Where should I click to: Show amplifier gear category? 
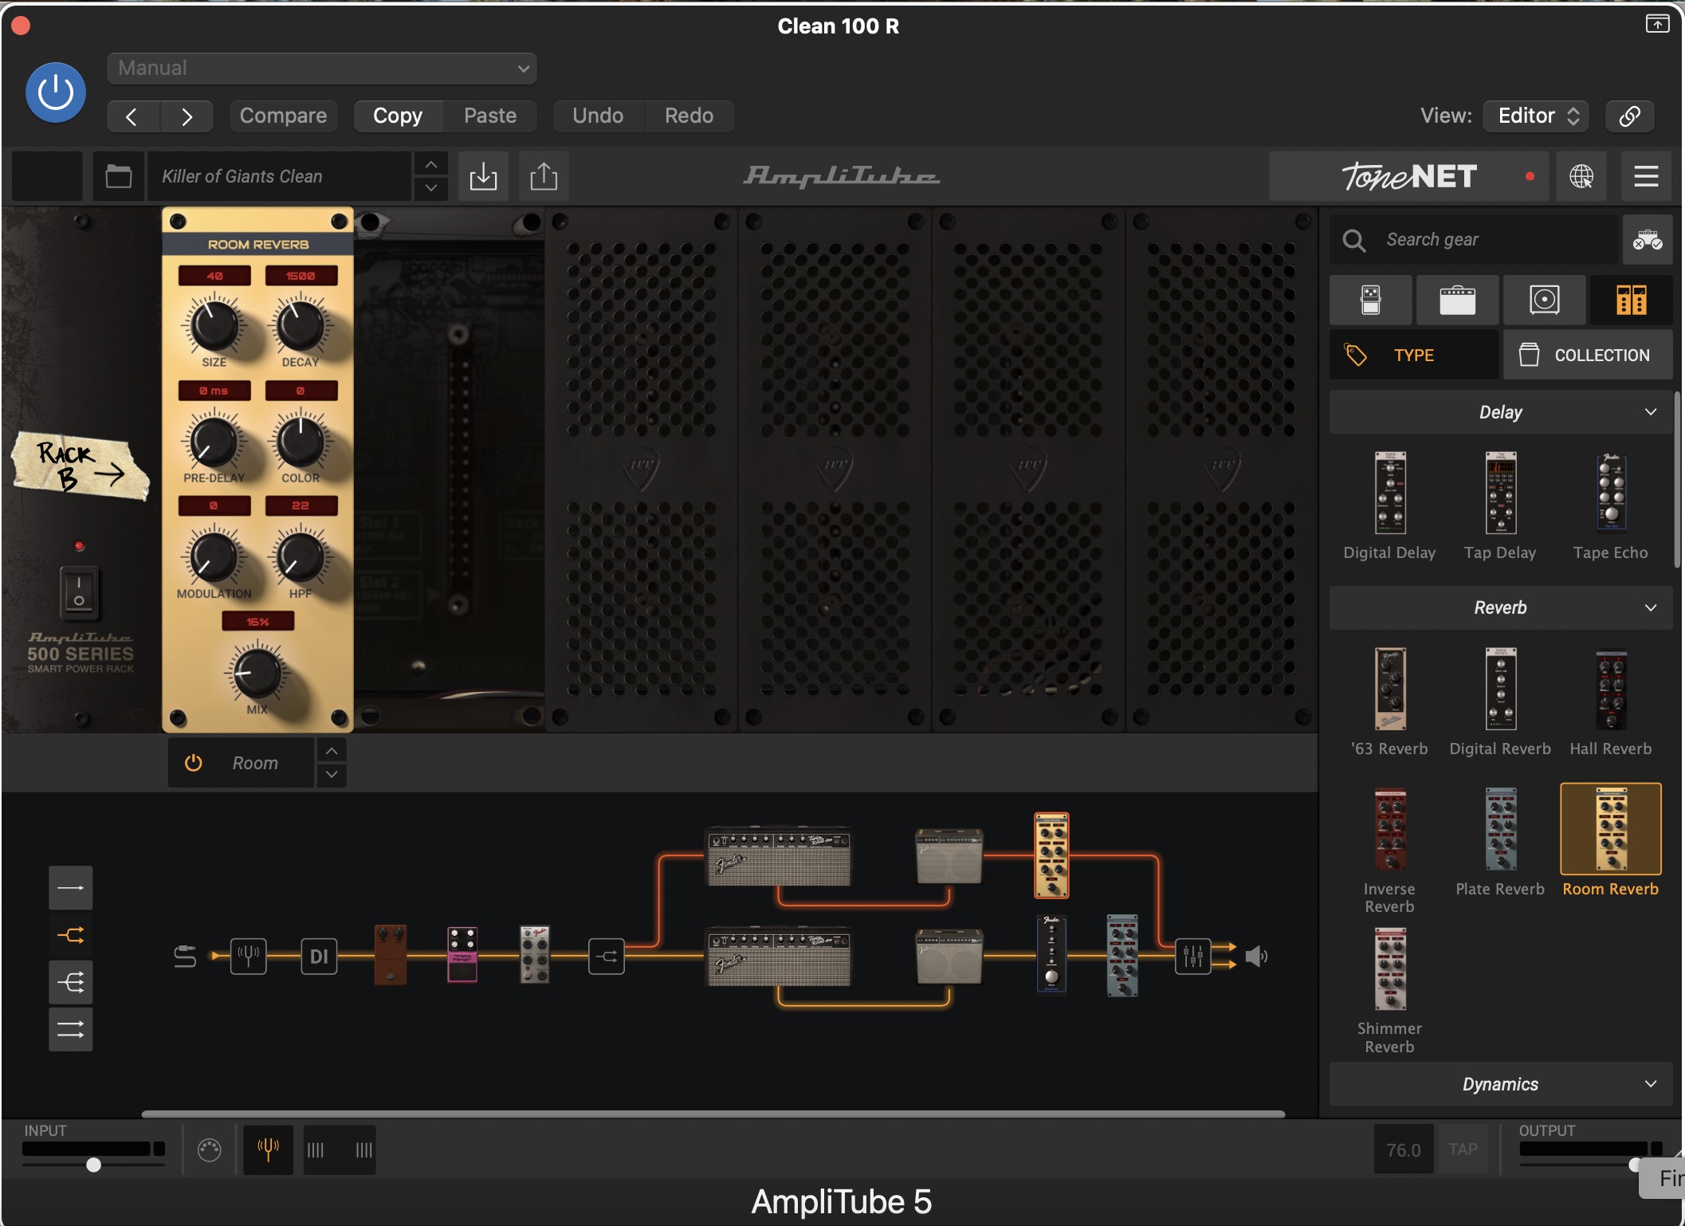click(1457, 301)
